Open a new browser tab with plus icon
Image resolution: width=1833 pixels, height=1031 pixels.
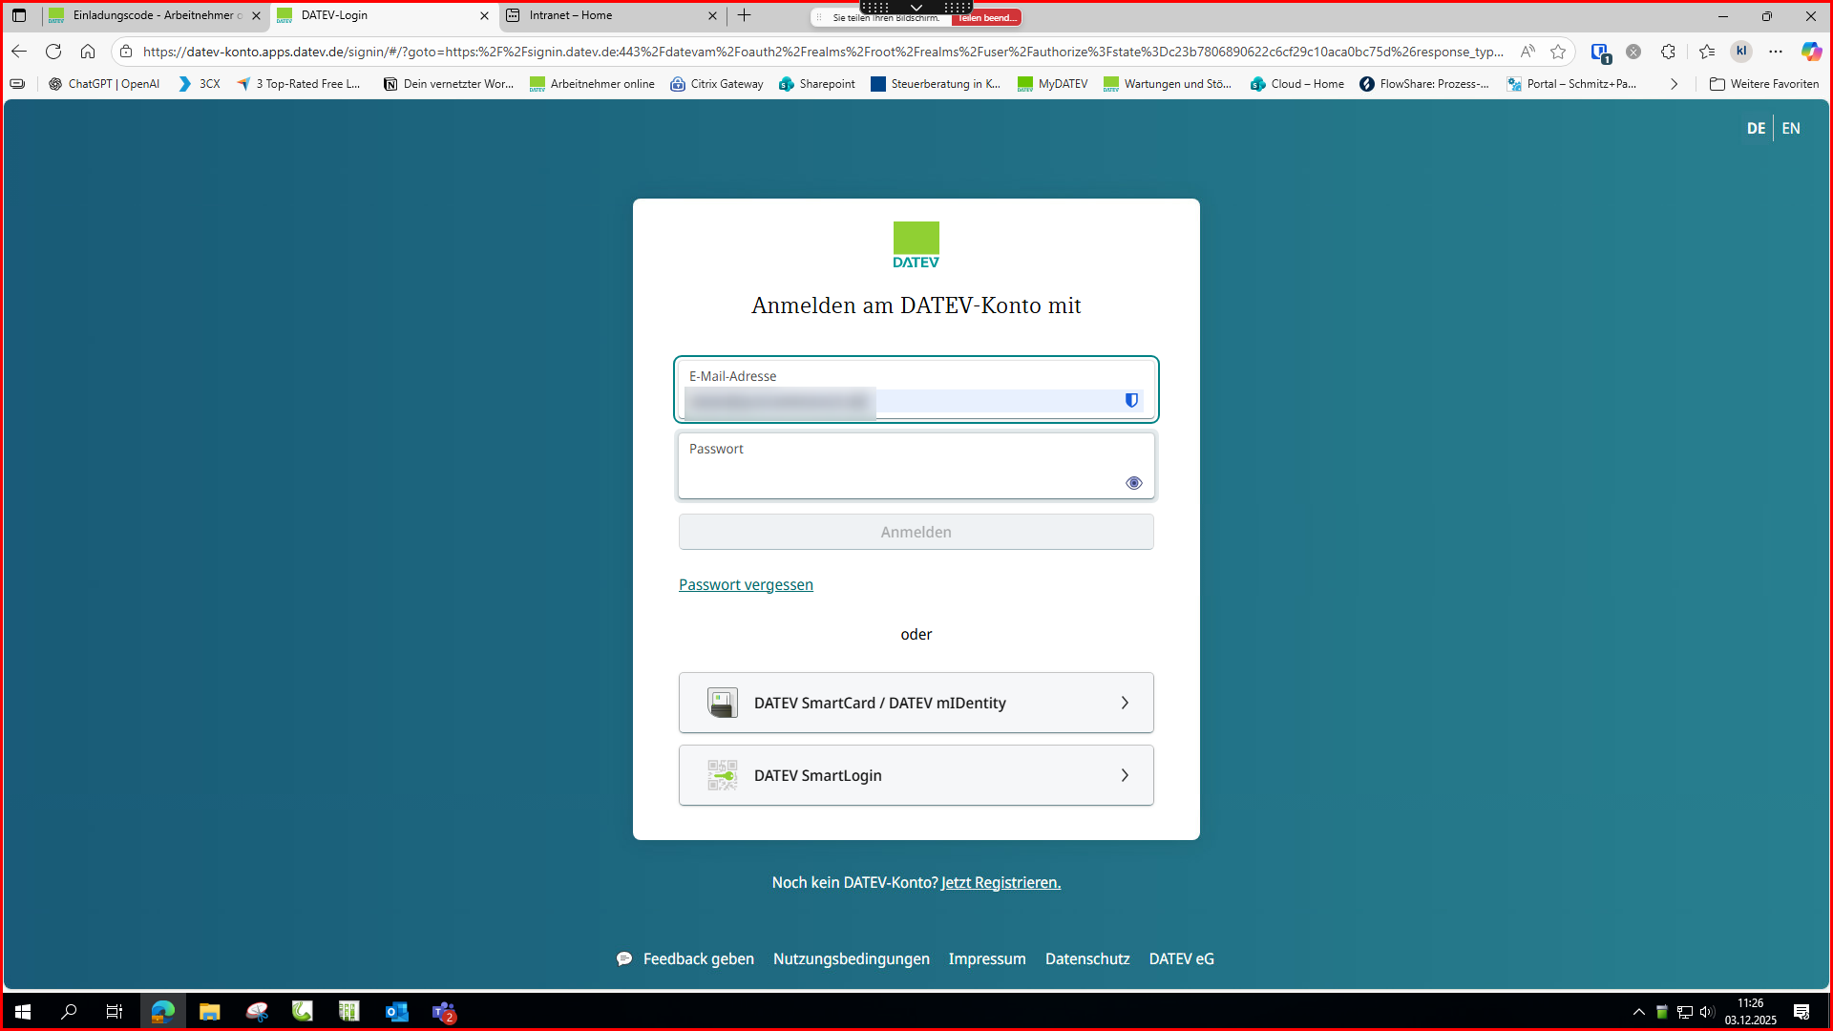pos(745,15)
